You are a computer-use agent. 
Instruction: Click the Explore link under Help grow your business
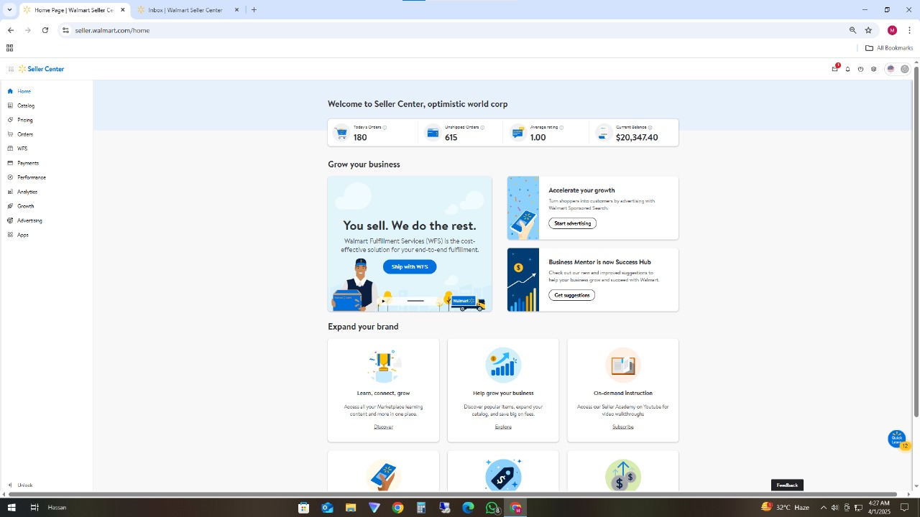(x=503, y=427)
